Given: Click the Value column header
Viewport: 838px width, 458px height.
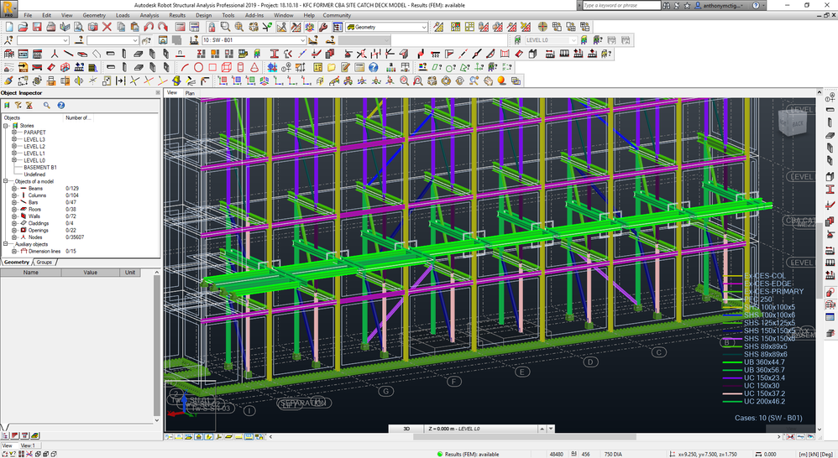Looking at the screenshot, I should point(91,273).
